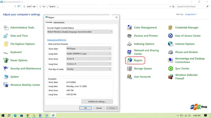211x118 pixels.
Task: Open Power Options icon
Action: click(6, 60)
